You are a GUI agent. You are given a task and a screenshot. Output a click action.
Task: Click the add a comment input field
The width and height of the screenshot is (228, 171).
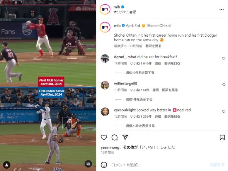point(158,165)
